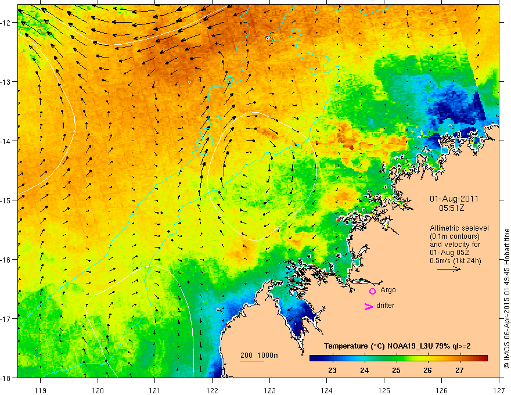The height and width of the screenshot is (395, 511).
Task: Click the 0.5m/s velocity scale arrow
Action: pyautogui.click(x=449, y=269)
